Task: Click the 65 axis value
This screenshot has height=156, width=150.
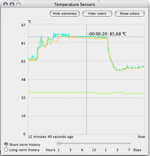Action: 23,61
